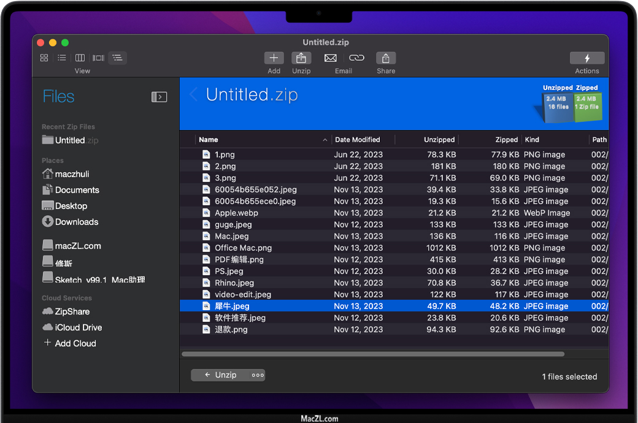Open the Actions lightning bolt menu
This screenshot has width=638, height=423.
[x=586, y=58]
